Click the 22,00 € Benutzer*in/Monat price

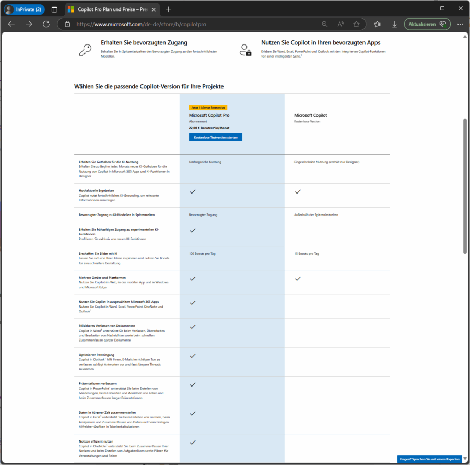pyautogui.click(x=209, y=128)
